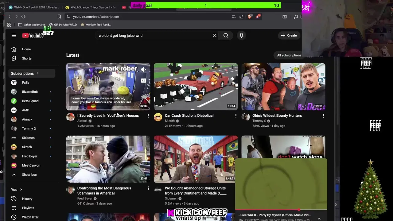Click the Ohio's Wildest Bounty Hunters title
This screenshot has height=221, width=393.
click(x=277, y=115)
